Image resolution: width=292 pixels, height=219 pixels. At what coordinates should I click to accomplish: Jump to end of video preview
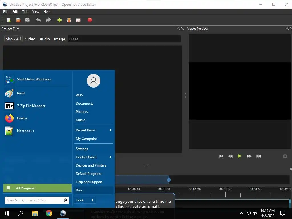coord(259,156)
